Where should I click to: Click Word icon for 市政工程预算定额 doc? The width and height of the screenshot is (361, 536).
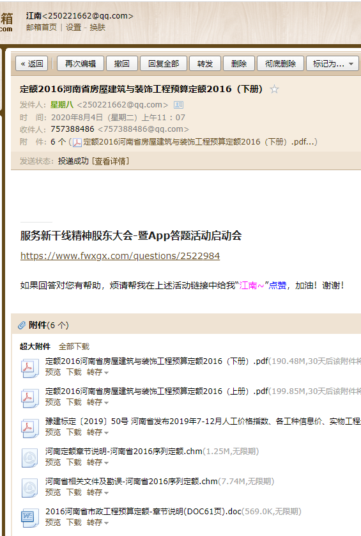click(30, 518)
